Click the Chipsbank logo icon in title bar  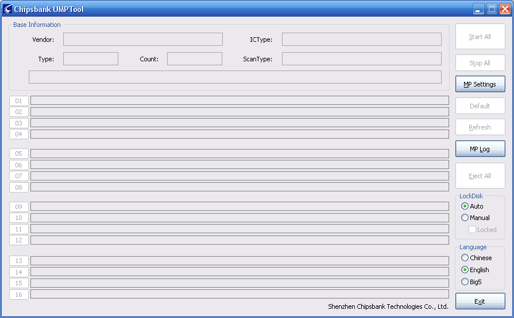(x=7, y=9)
